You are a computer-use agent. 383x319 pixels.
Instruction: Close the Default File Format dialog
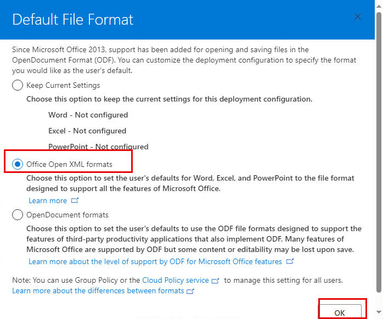coord(358,17)
